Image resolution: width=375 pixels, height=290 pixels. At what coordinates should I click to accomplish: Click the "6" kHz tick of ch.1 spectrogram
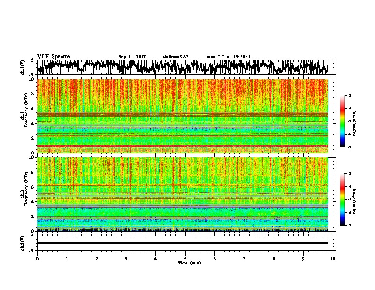33,109
